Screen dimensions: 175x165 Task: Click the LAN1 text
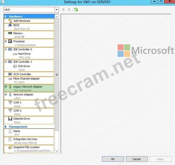pos(17,98)
